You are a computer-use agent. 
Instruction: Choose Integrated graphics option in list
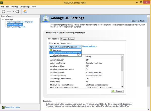pos(60,55)
